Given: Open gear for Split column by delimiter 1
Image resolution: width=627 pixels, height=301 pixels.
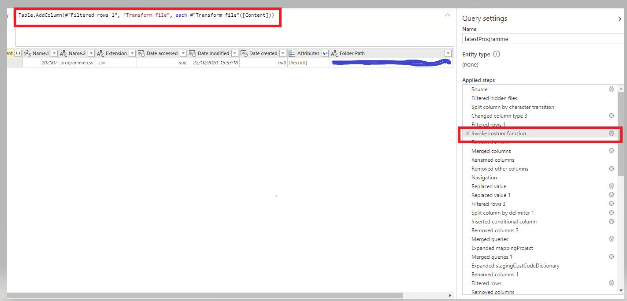Looking at the screenshot, I should pos(612,212).
